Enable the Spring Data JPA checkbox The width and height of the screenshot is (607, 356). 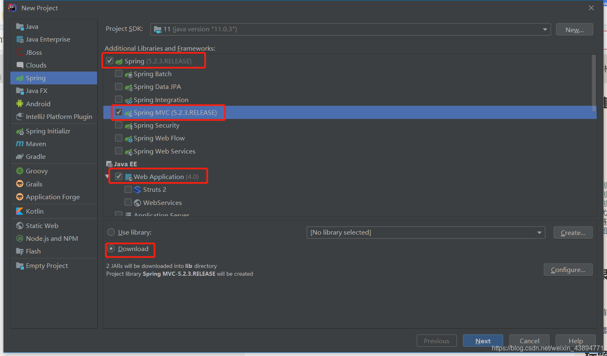click(119, 86)
